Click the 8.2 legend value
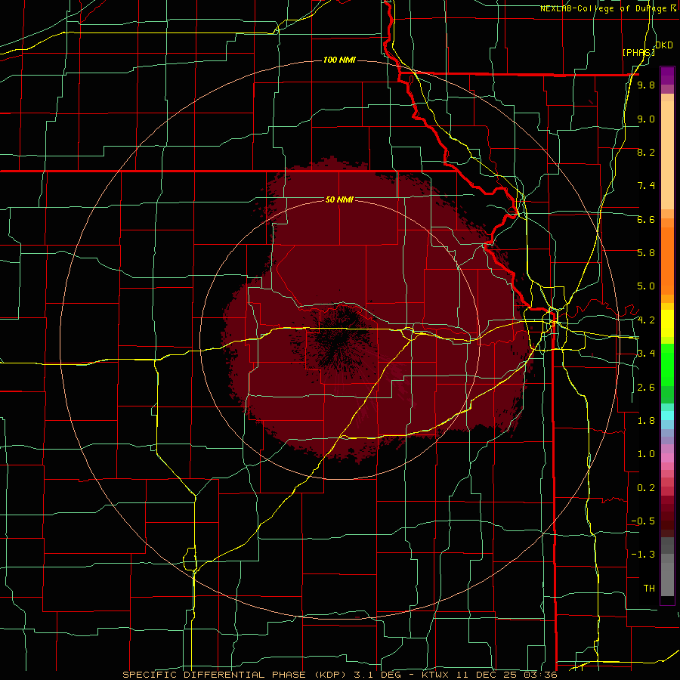 coord(646,152)
